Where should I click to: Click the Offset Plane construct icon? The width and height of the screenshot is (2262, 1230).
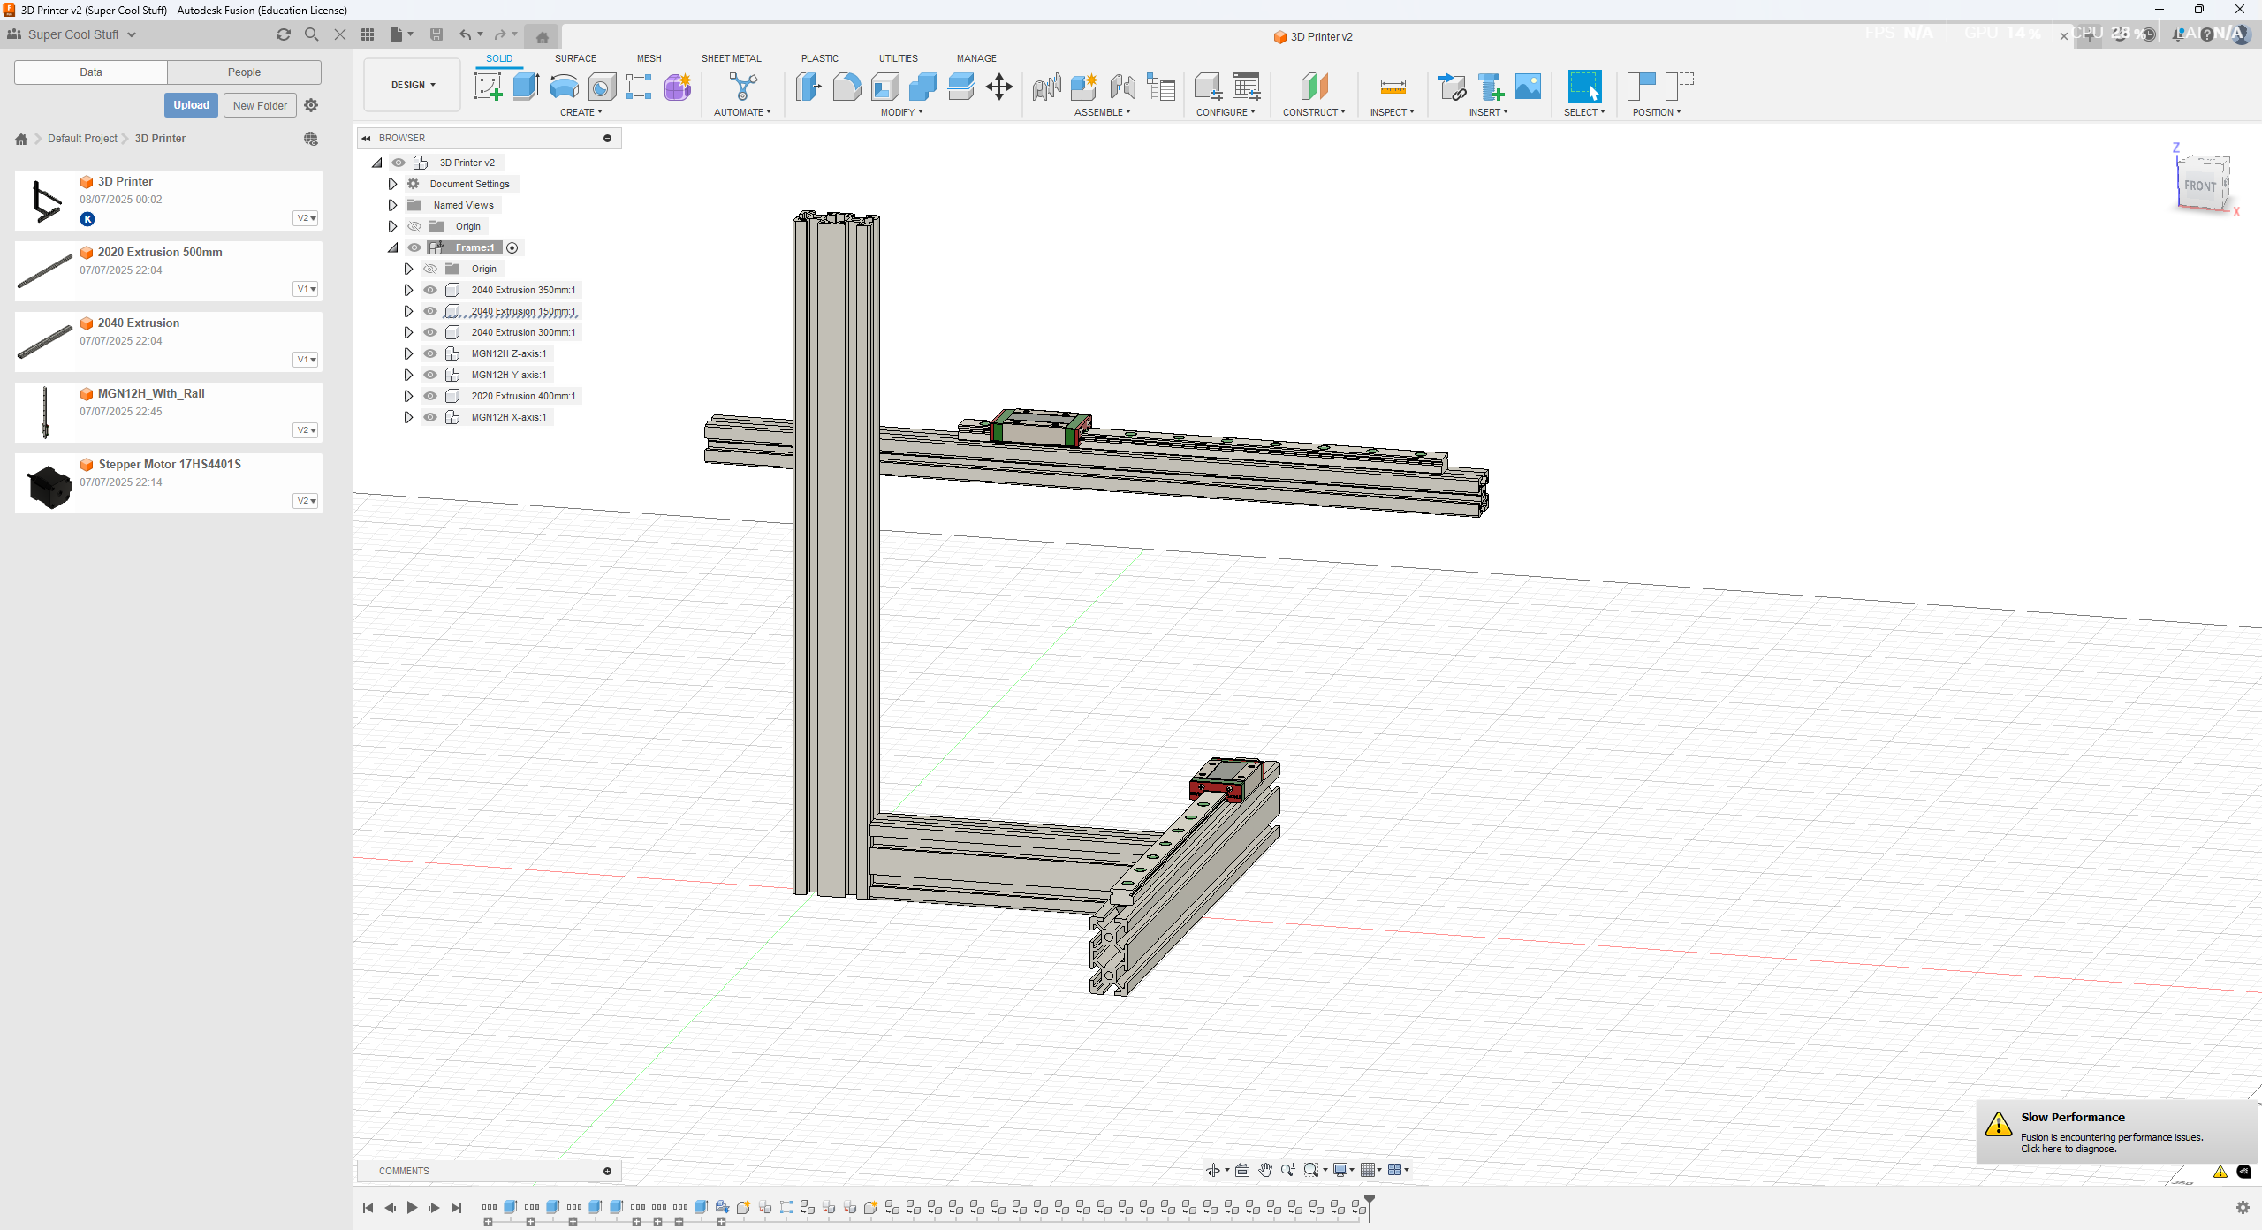coord(1314,87)
